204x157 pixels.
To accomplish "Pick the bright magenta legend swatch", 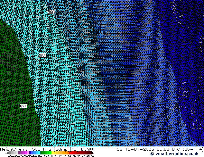I will 26,153.
